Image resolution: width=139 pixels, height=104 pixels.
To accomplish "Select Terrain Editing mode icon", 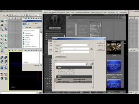I will (x=2, y=25).
